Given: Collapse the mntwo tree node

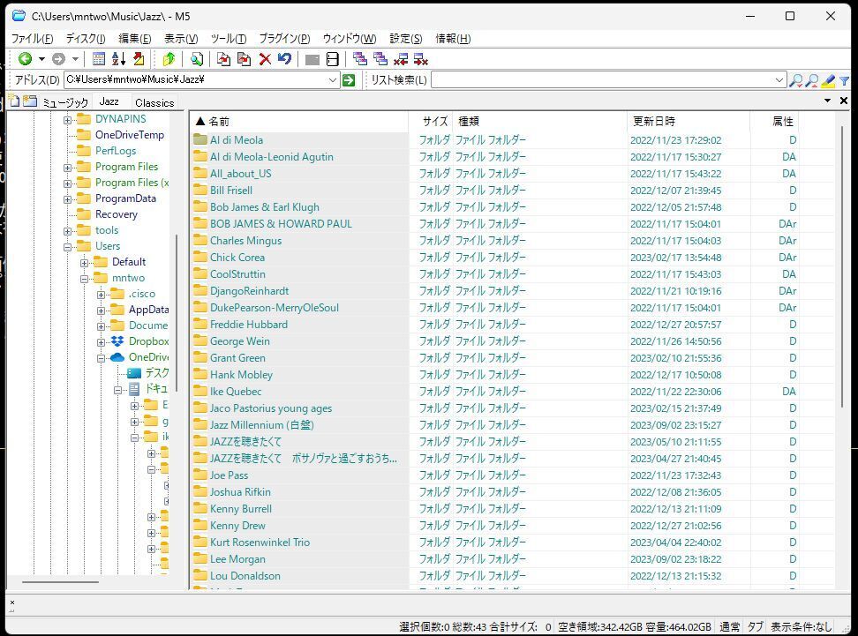Looking at the screenshot, I should pos(84,279).
